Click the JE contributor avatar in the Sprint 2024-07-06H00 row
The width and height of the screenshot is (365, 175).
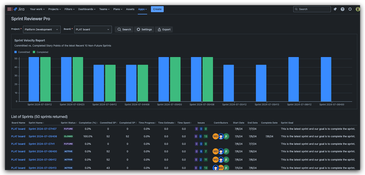pyautogui.click(x=226, y=151)
